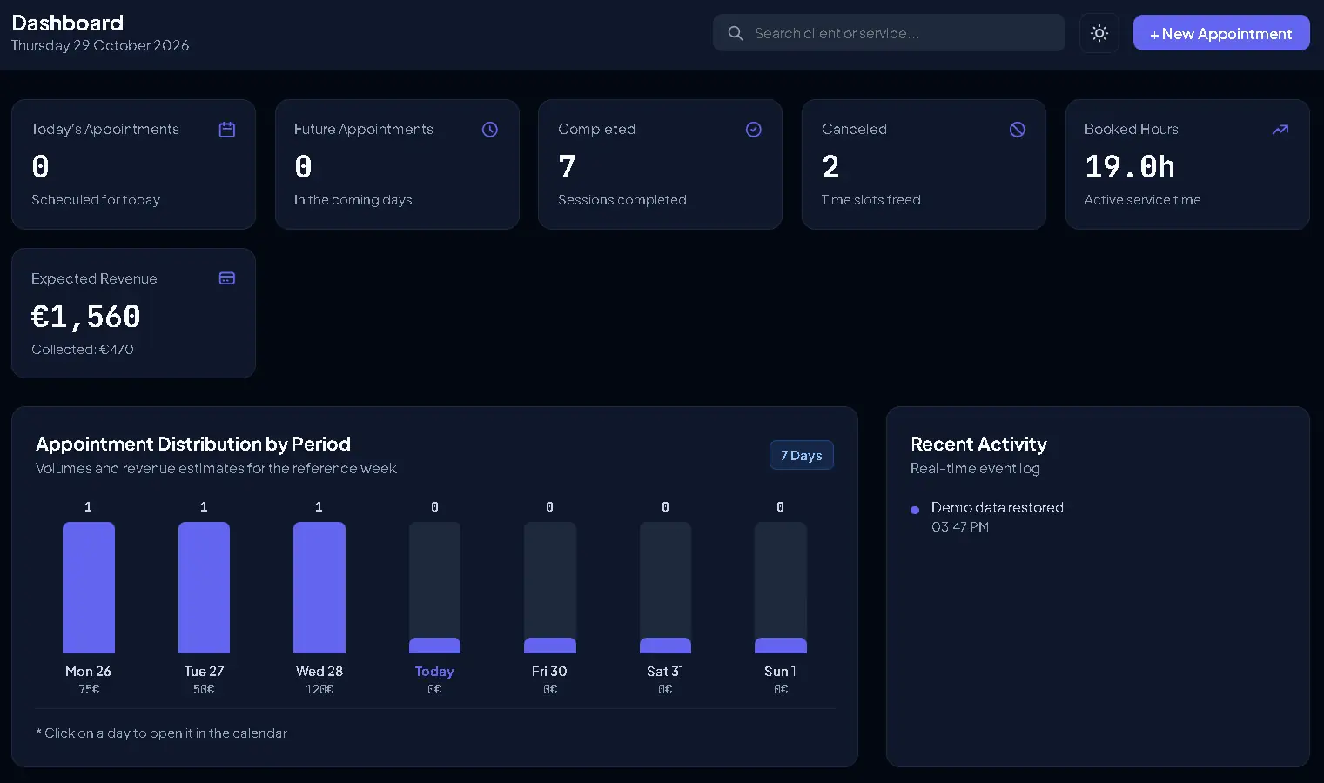Click the Demo data restored activity entry
Viewport: 1324px width, 783px height.
click(998, 507)
